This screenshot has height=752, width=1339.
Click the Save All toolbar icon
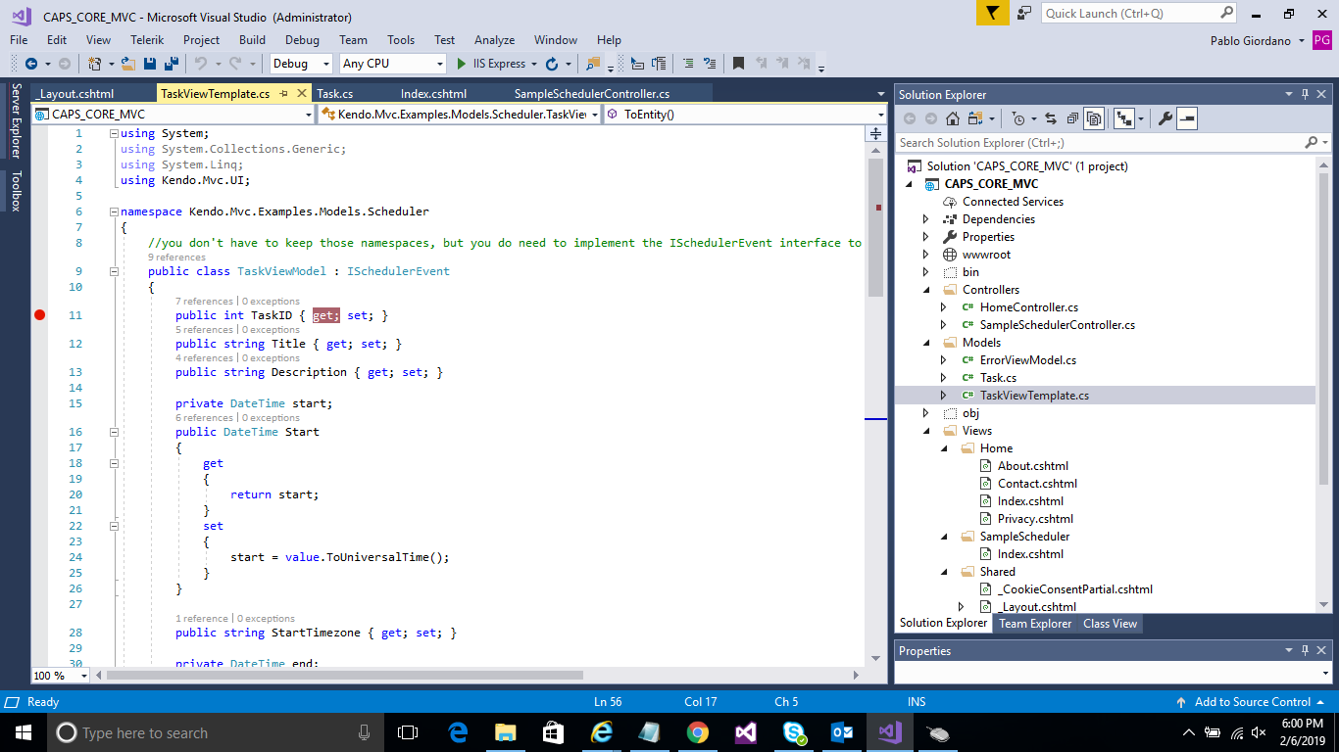point(171,64)
